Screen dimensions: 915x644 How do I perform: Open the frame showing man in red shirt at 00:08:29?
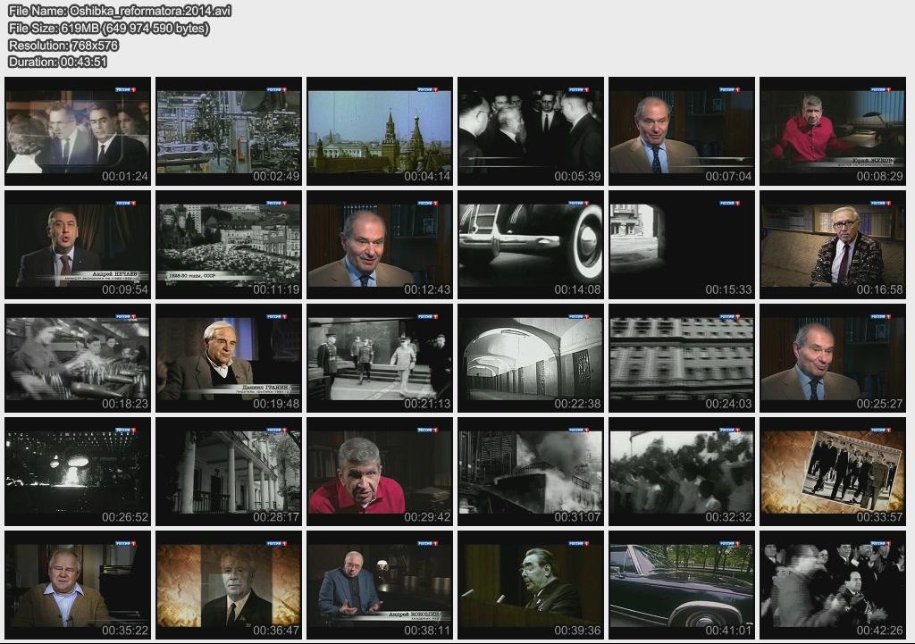[x=833, y=131]
